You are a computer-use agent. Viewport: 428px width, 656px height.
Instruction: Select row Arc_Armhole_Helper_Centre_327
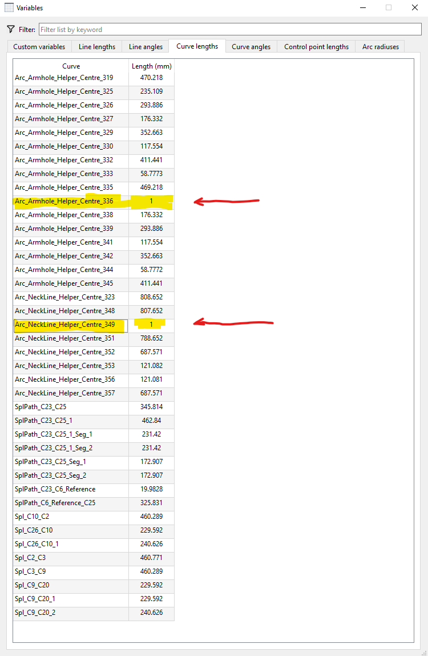click(x=94, y=119)
